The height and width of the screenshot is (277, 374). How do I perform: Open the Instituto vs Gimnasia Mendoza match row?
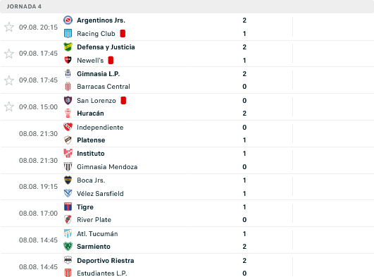pos(187,160)
